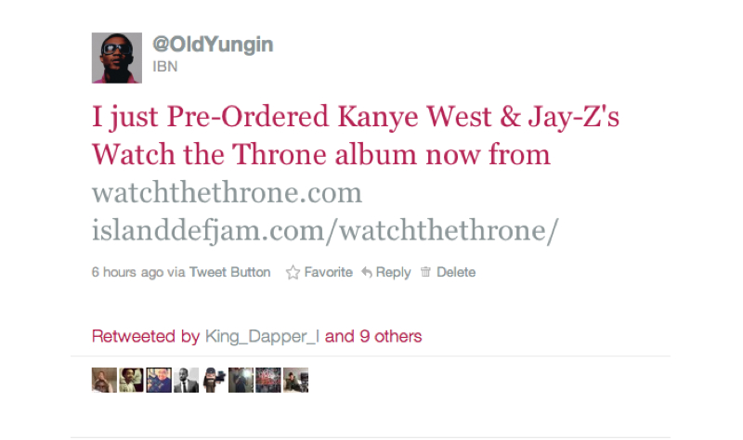Screen dimensions: 743x440
Task: Click the "6 hours ago" timestamp
Action: pyautogui.click(x=127, y=272)
